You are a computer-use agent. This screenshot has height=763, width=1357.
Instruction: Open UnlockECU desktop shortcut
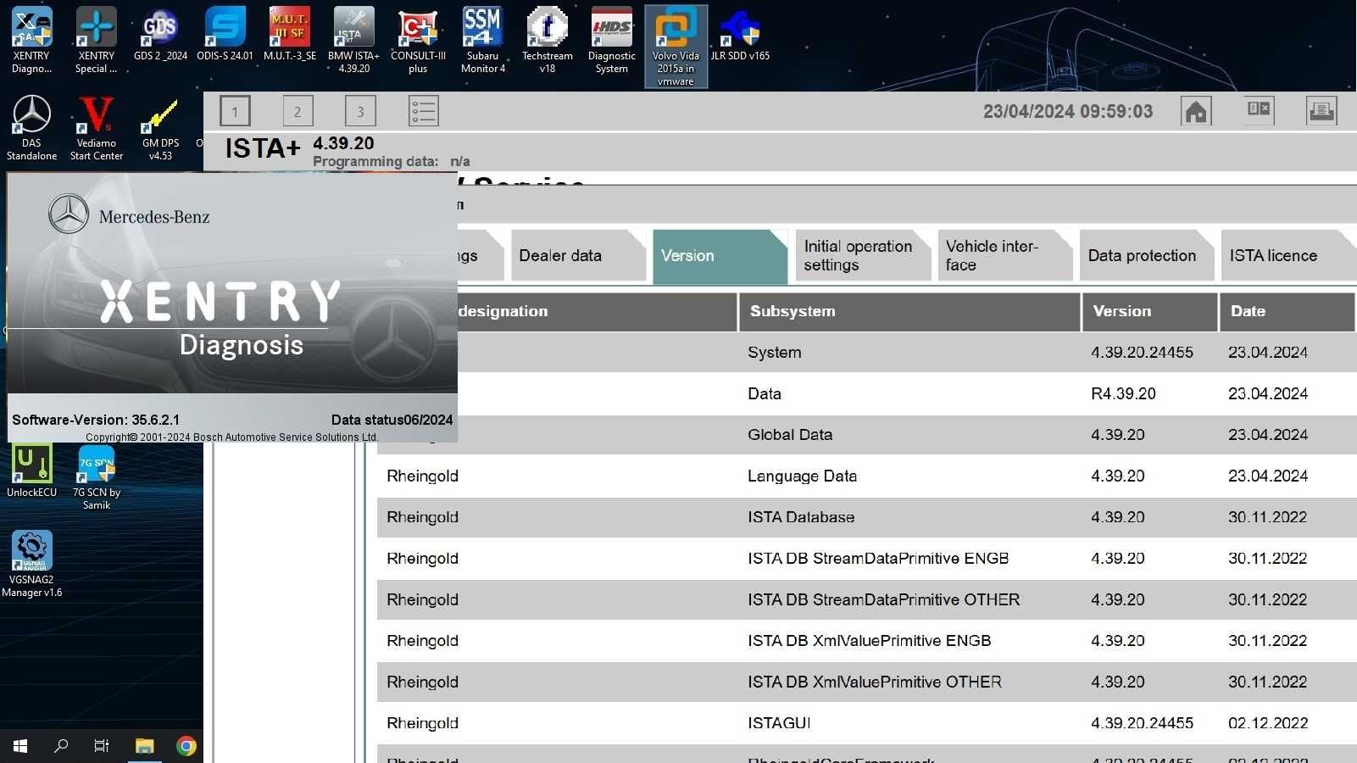click(31, 471)
